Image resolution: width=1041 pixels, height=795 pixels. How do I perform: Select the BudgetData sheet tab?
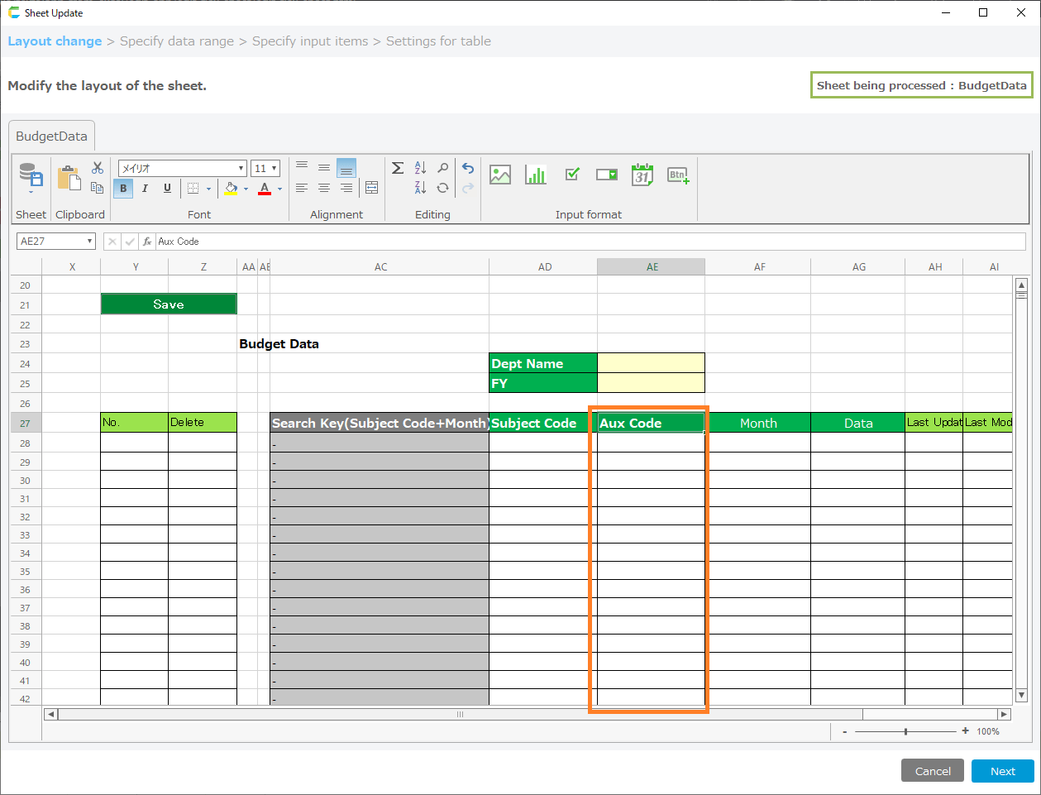click(51, 136)
